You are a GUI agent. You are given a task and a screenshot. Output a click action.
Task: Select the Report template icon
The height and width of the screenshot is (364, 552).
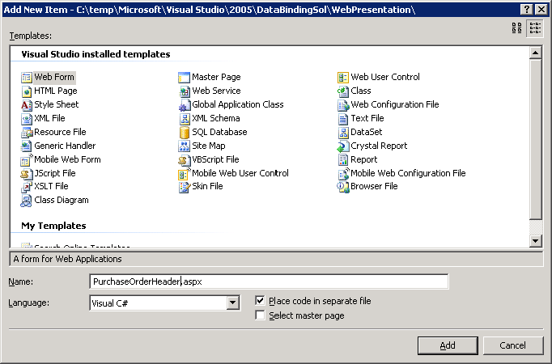(x=343, y=159)
